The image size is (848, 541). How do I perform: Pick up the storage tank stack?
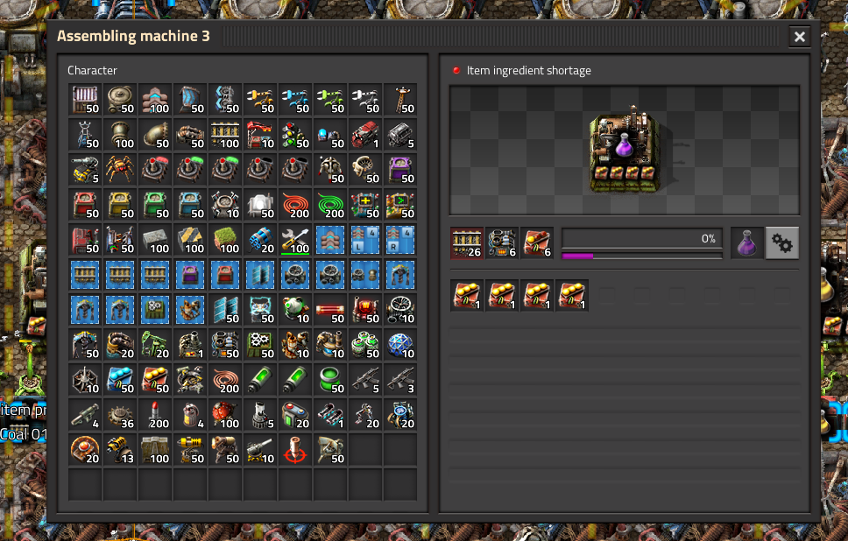(x=120, y=100)
